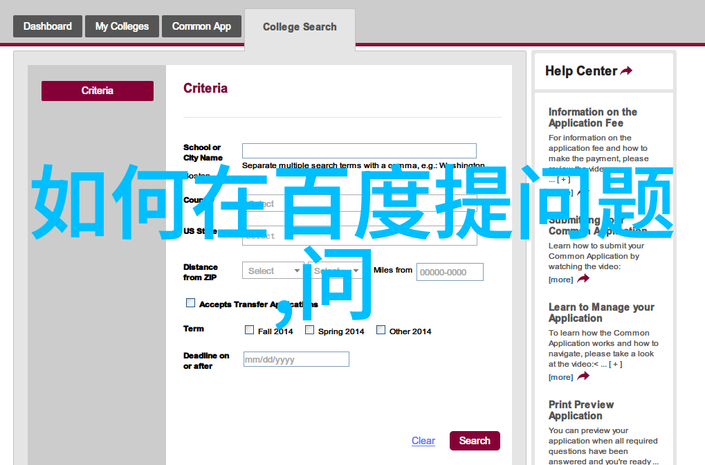The width and height of the screenshot is (705, 465).
Task: Click the arrow icon after the Common Application video [more]
Action: (583, 279)
